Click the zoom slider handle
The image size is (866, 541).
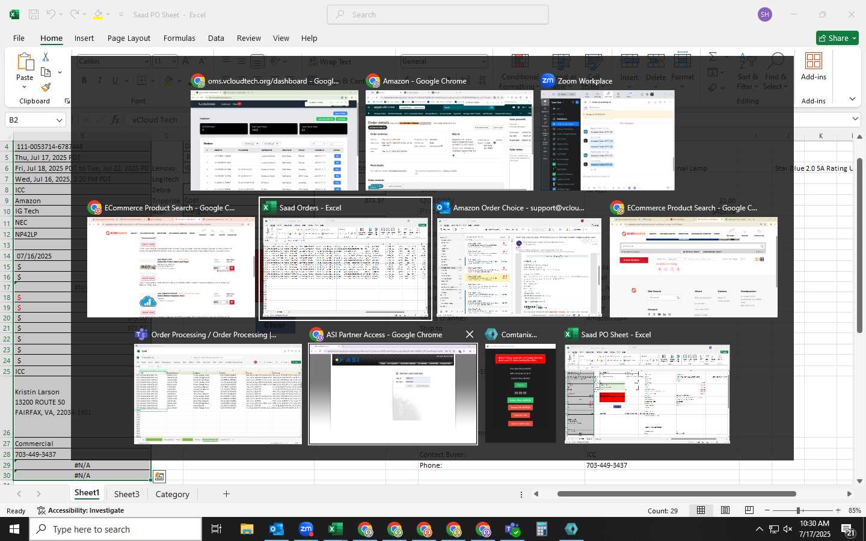[x=799, y=510]
